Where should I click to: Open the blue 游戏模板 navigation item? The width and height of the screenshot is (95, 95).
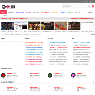click(20, 12)
